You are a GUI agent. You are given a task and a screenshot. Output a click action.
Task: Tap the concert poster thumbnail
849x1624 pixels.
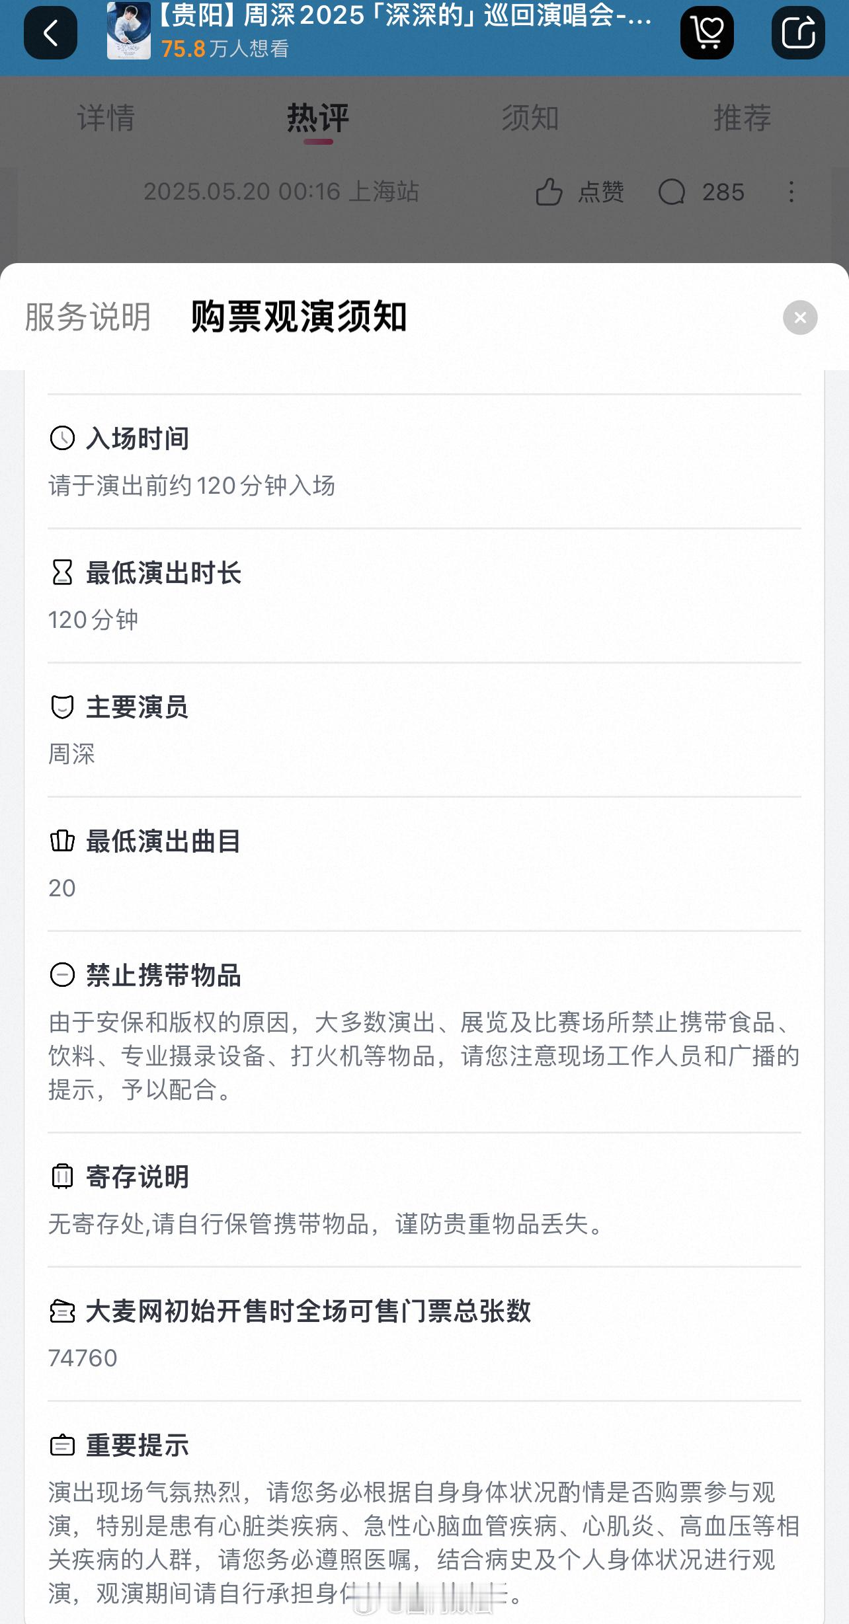point(129,30)
